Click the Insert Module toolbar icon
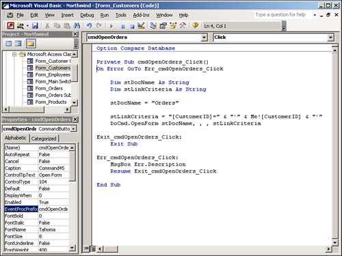This screenshot has width=342, height=256. click(21, 26)
